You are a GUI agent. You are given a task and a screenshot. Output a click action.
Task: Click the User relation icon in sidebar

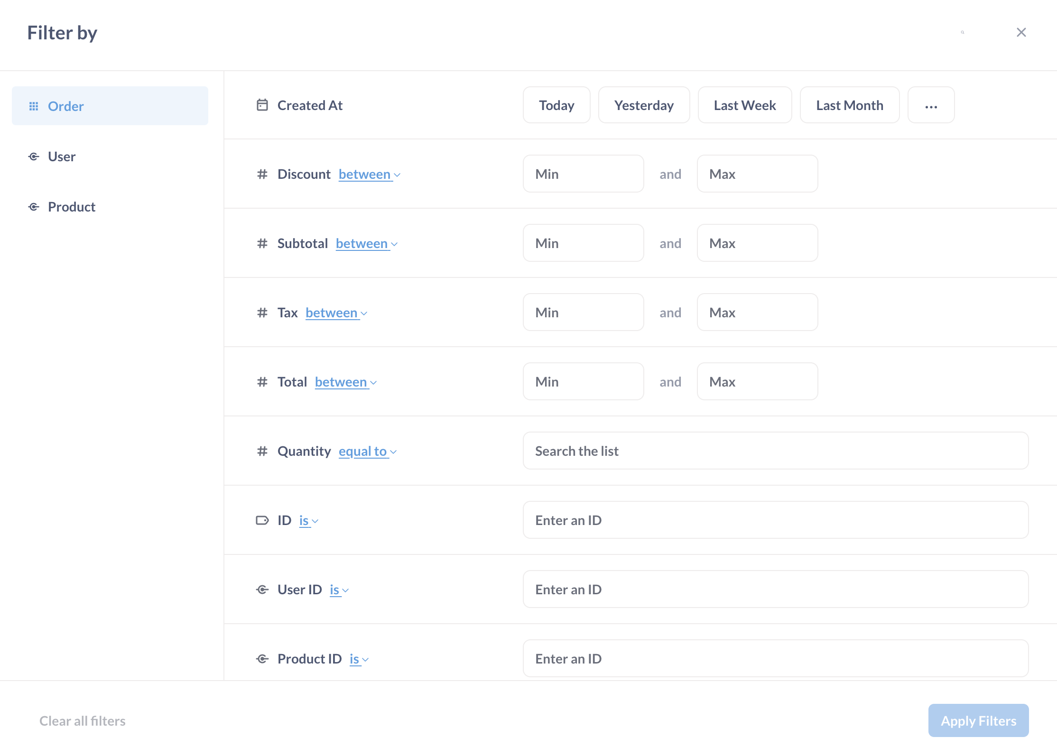click(34, 156)
